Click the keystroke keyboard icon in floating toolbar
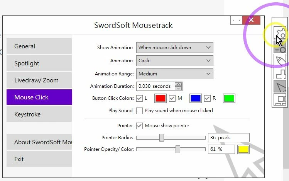This screenshot has height=181, width=289. tap(280, 99)
